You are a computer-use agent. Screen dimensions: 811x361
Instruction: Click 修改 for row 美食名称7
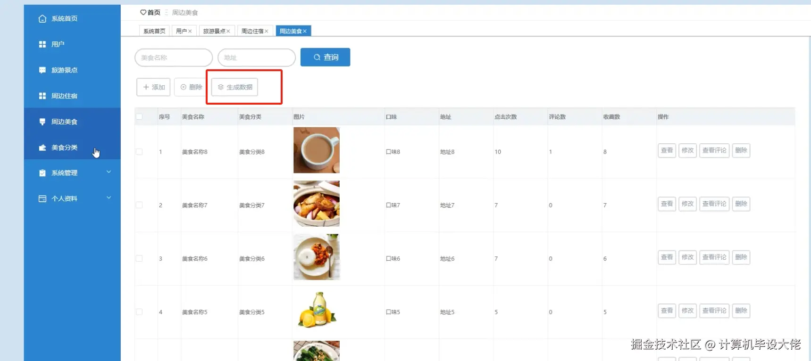pos(687,204)
